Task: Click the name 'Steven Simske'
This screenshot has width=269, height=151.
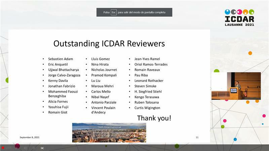Action: pyautogui.click(x=145, y=86)
